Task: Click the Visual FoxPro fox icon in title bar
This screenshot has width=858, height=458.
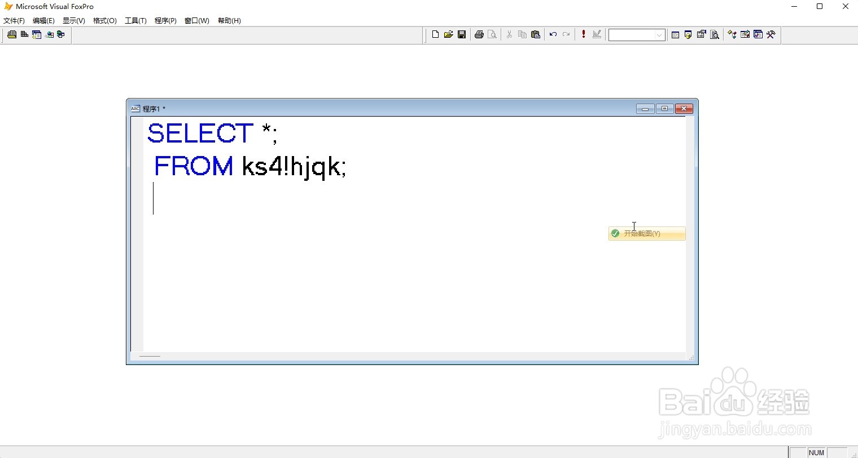Action: 8,6
